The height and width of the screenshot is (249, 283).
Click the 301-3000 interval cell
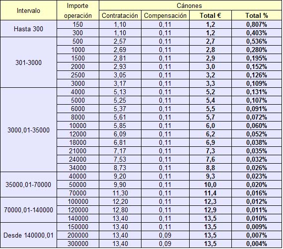pos(28,62)
